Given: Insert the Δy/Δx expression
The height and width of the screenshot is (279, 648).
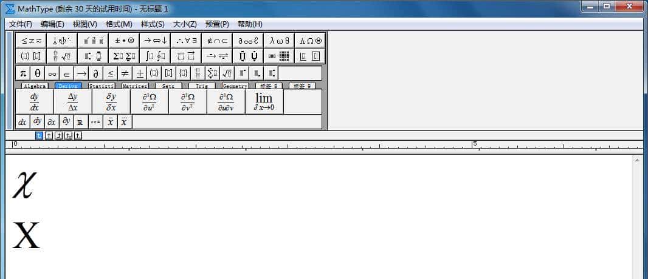Looking at the screenshot, I should pyautogui.click(x=73, y=102).
